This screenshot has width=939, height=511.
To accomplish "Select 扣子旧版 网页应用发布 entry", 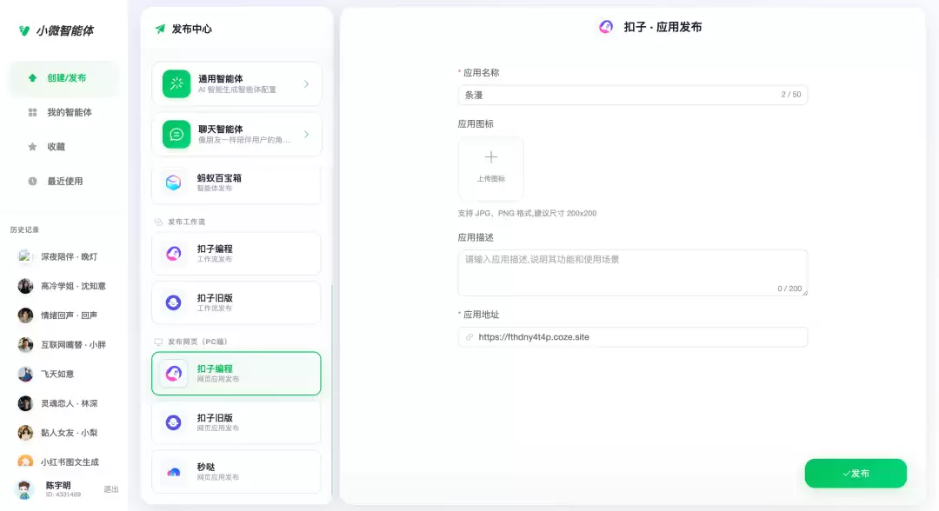I will 236,422.
